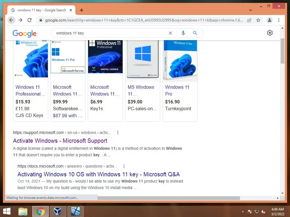Open the Digital Licence product image
Image resolution: width=290 pixels, height=217 pixels.
(x=105, y=57)
